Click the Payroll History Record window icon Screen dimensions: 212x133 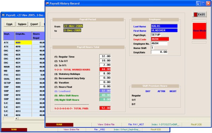point(47,4)
